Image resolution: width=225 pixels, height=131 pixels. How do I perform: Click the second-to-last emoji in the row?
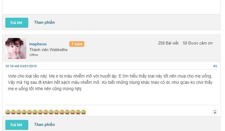[x=78, y=112]
